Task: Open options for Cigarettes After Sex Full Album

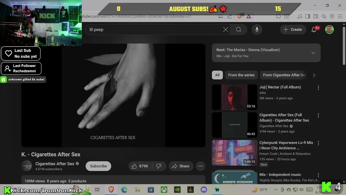Action: pos(318,115)
